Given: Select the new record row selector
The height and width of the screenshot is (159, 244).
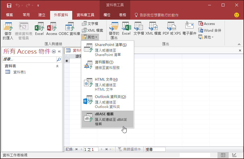Looking at the screenshot, I should (67, 61).
